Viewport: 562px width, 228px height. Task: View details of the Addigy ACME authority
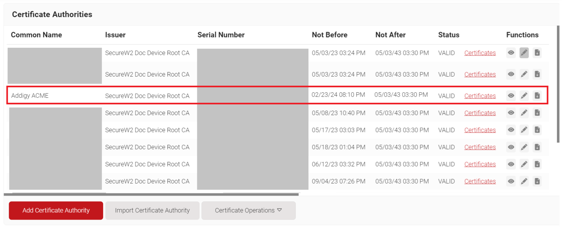point(511,96)
